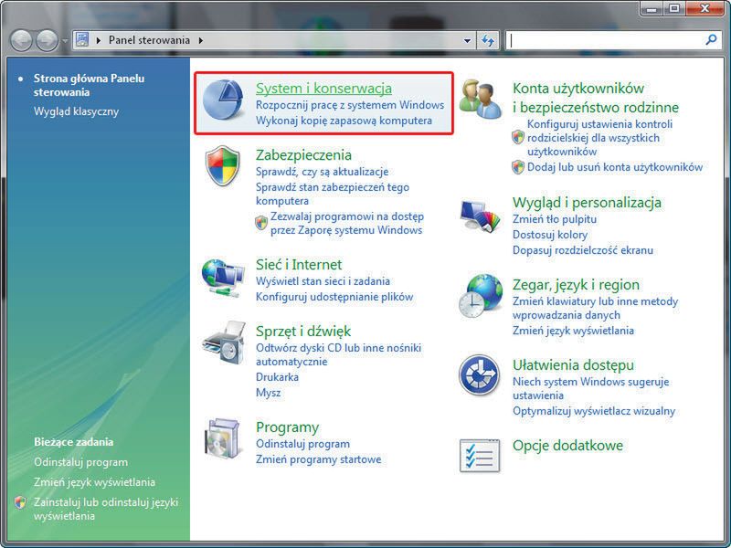Click the Opcje dodatkowe checklist icon

[480, 455]
